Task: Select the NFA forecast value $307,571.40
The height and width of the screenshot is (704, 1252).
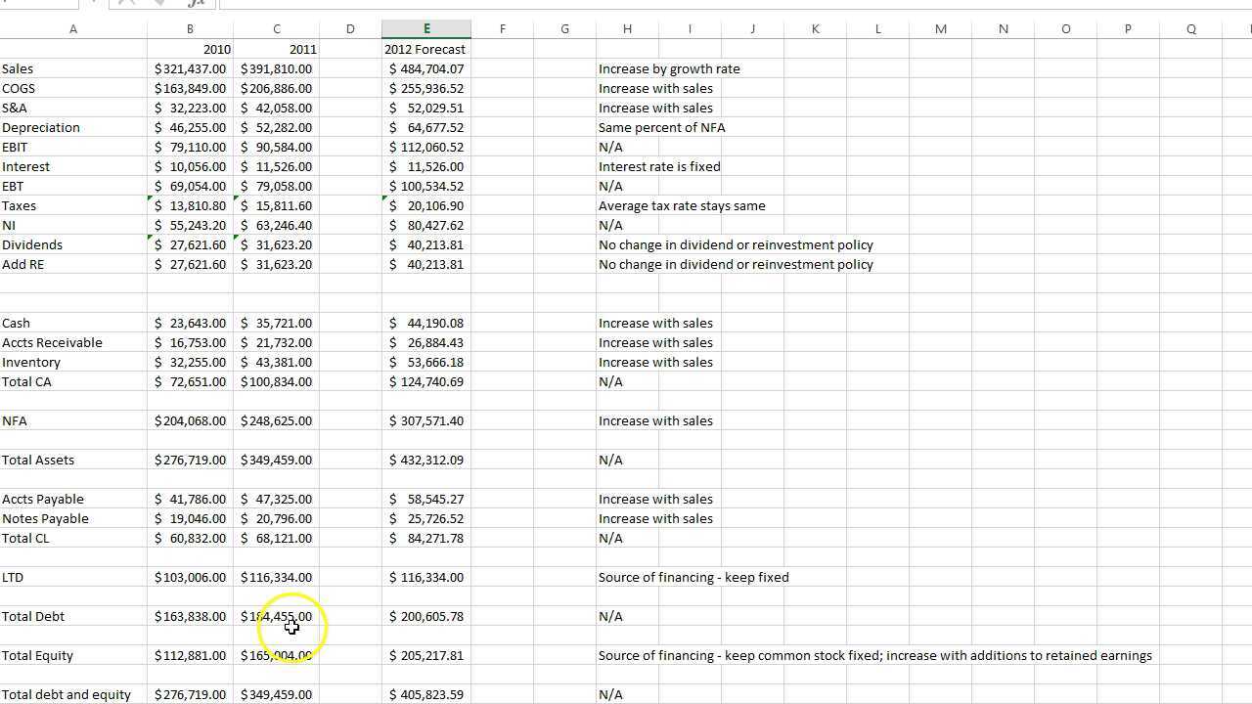Action: [425, 420]
